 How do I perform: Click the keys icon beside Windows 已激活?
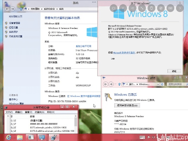pyautogui.click(x=108, y=97)
